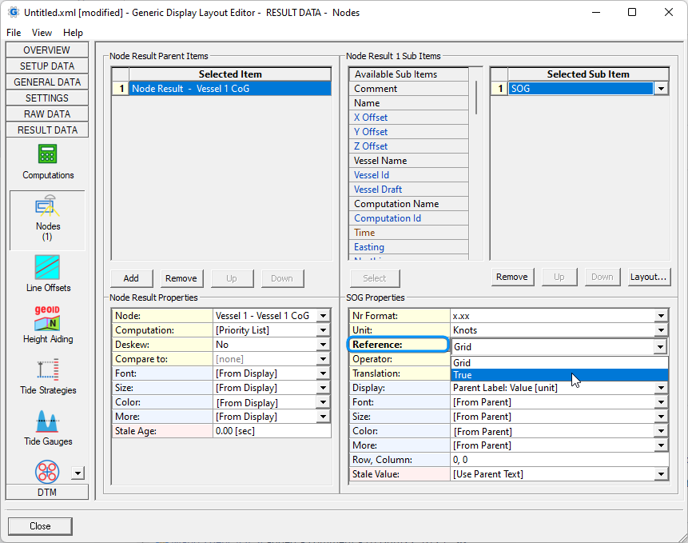Click the application icon in title bar
The image size is (688, 543).
[x=13, y=12]
